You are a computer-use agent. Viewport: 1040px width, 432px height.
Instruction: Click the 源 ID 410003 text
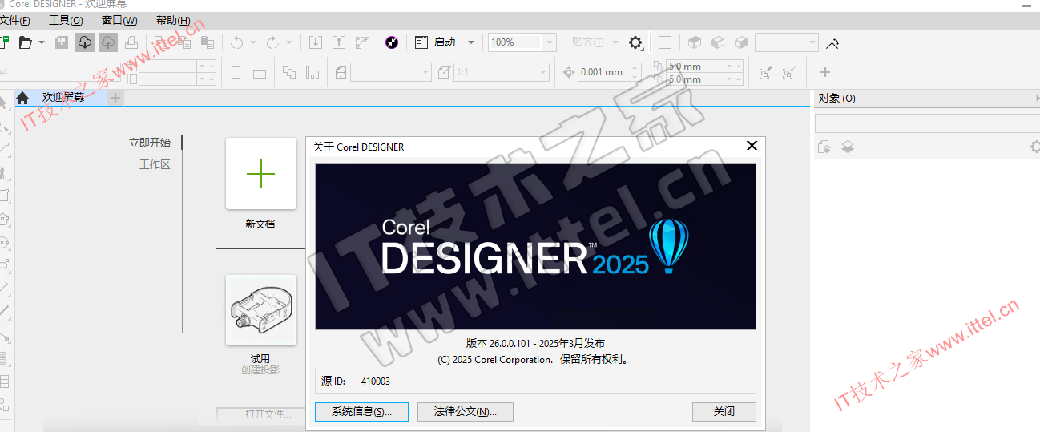[x=356, y=382]
